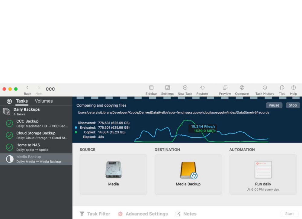Switch to the Tasks tab
Screen dimensions: 302x219
[x=22, y=101]
